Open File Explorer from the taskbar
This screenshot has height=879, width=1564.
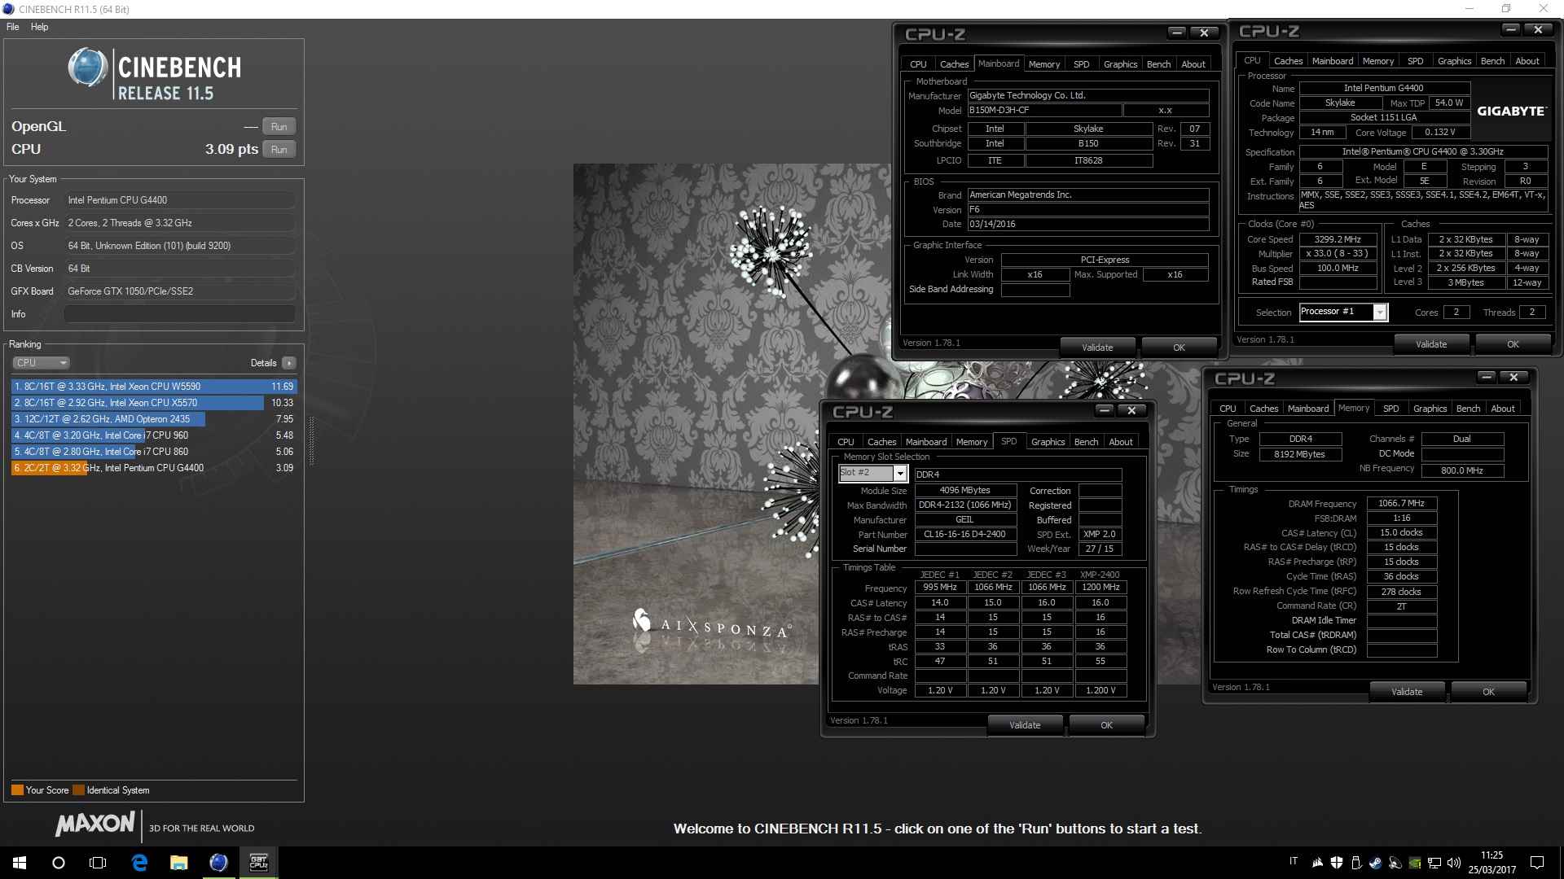tap(178, 863)
